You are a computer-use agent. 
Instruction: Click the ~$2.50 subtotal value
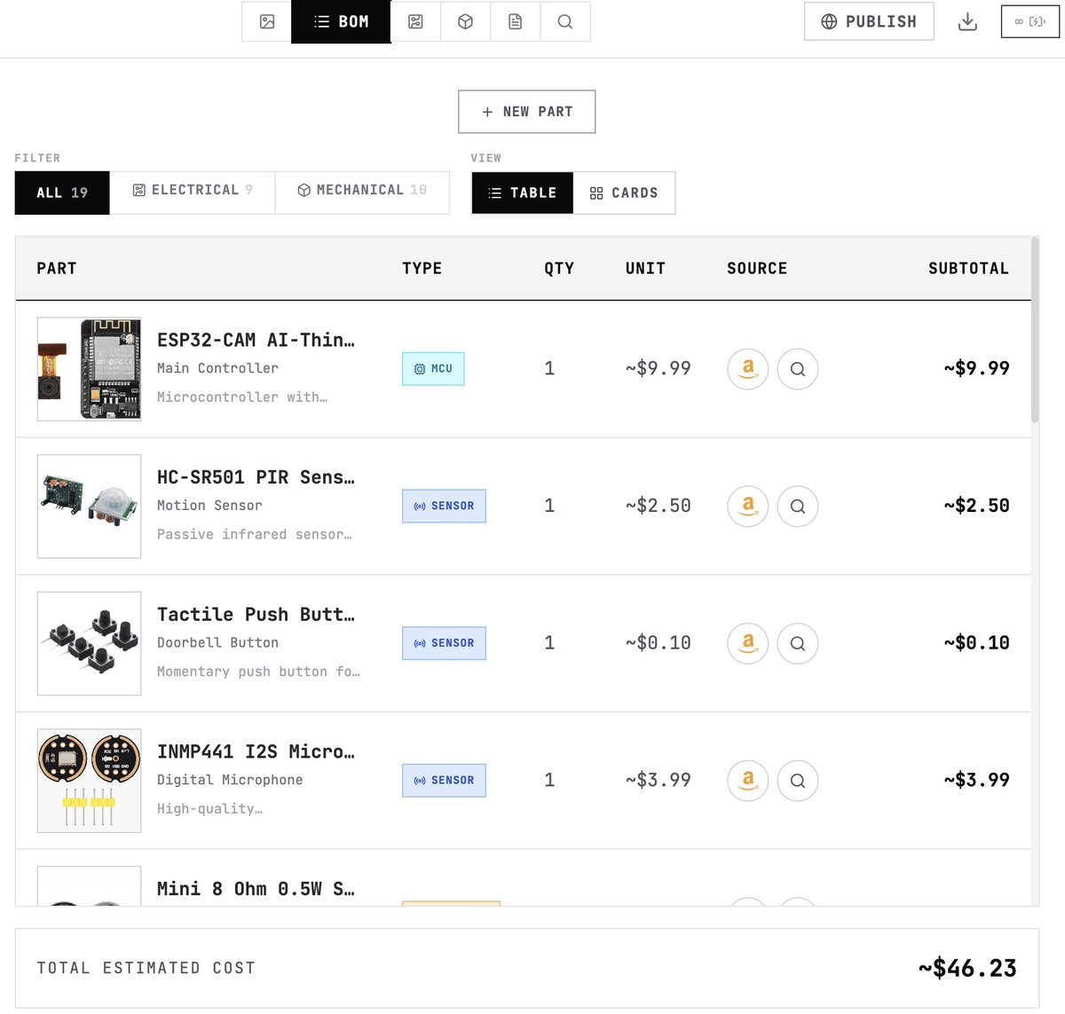976,506
